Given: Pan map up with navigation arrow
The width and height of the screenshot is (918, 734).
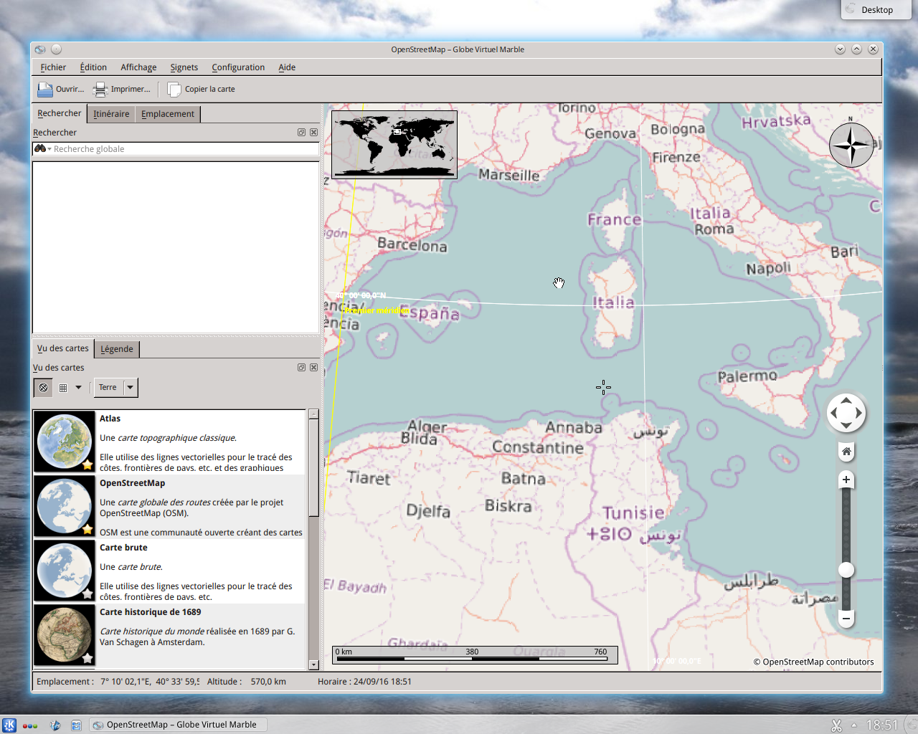Looking at the screenshot, I should pos(846,400).
